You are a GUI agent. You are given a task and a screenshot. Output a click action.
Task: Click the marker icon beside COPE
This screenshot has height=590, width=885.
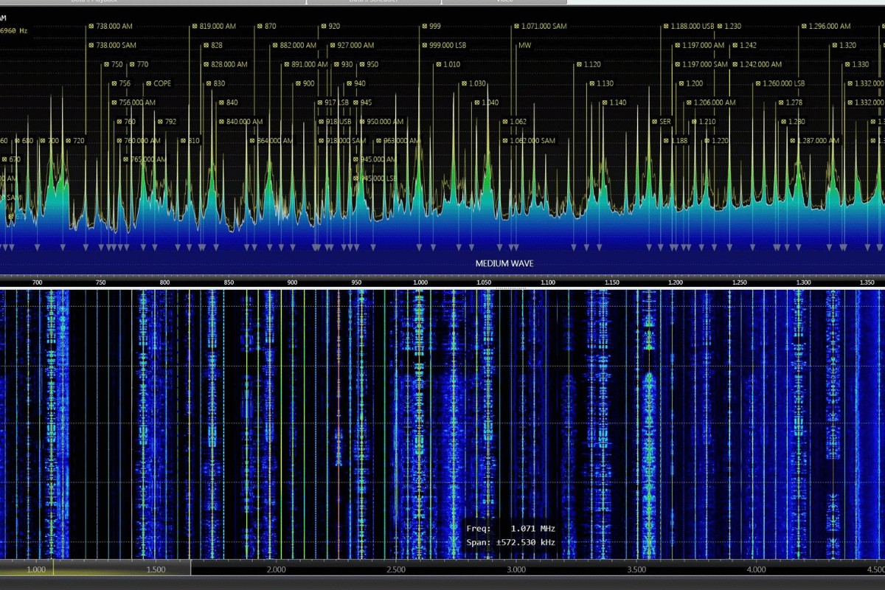click(x=148, y=83)
